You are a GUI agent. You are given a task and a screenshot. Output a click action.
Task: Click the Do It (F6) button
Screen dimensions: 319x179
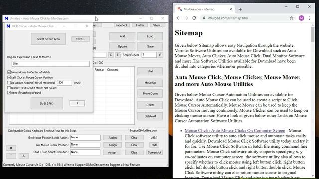[47, 103]
